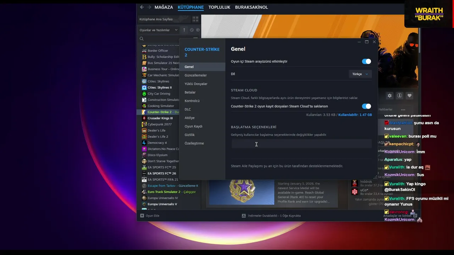Screen dimensions: 454x255
Task: Open the Atölye settings page
Action: [x=202, y=118]
